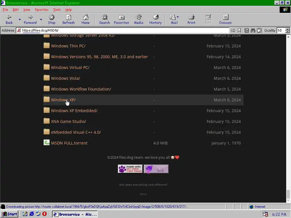Click the binoculars find icon
Viewport: 291px width, 218px height.
tap(253, 30)
